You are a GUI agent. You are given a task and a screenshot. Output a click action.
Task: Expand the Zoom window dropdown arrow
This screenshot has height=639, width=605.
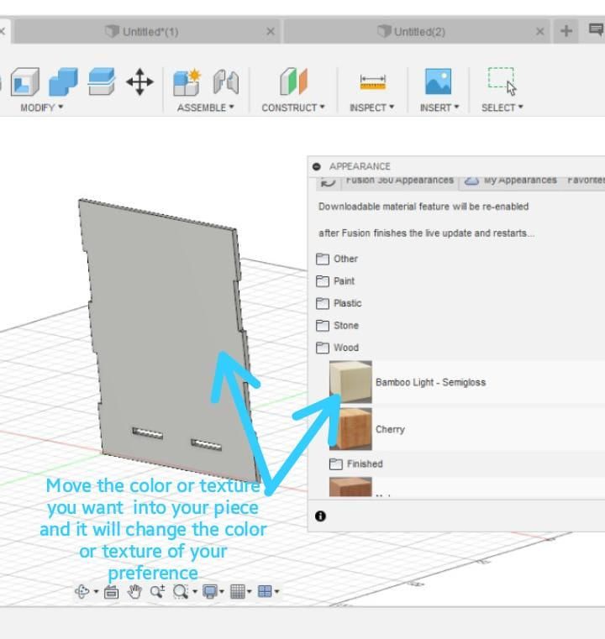(195, 591)
